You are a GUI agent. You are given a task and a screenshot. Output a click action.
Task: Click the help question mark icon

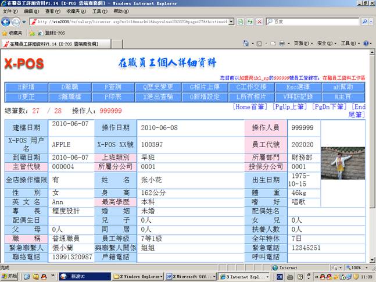coord(366,44)
